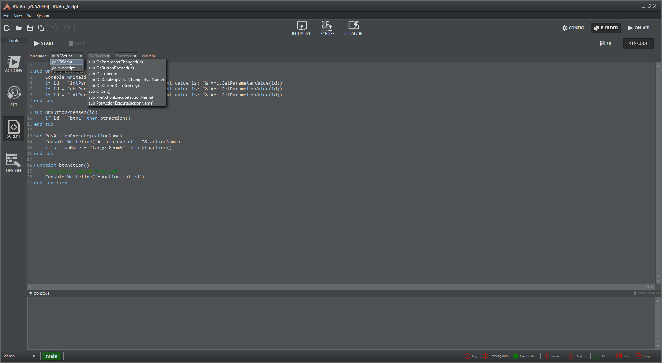662x363 pixels.
Task: Collapse the CONSOLE section
Action: pos(31,293)
